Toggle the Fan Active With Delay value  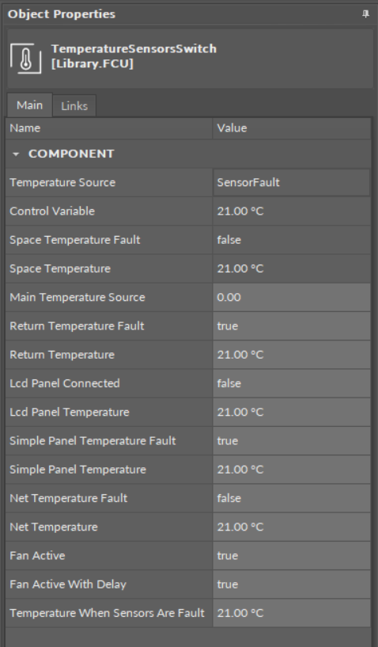tap(292, 584)
